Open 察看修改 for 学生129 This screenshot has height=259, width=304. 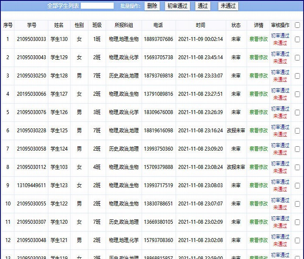[258, 57]
